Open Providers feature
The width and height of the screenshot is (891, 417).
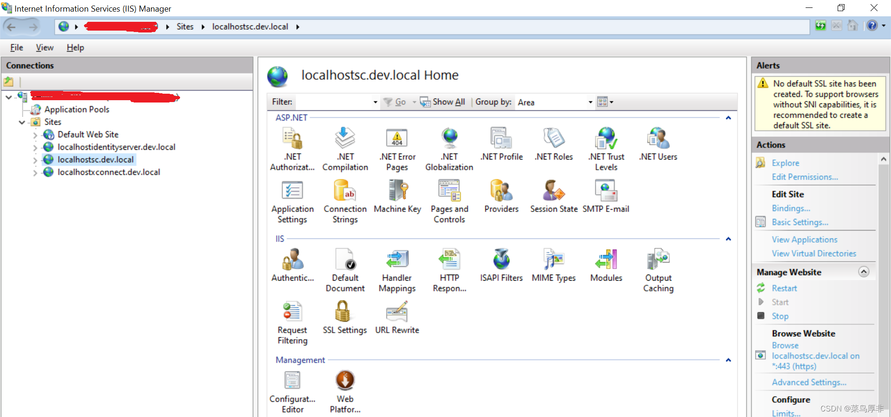click(501, 197)
